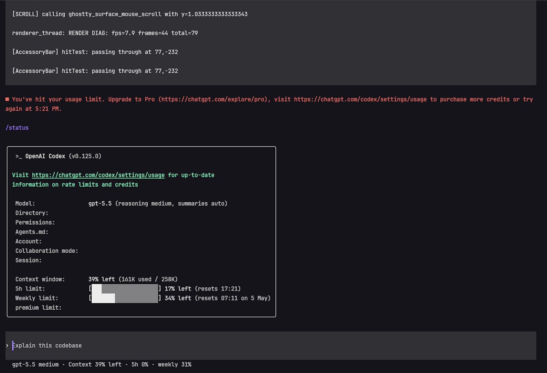
Task: Click the 'premium limit:' label
Action: 38,308
